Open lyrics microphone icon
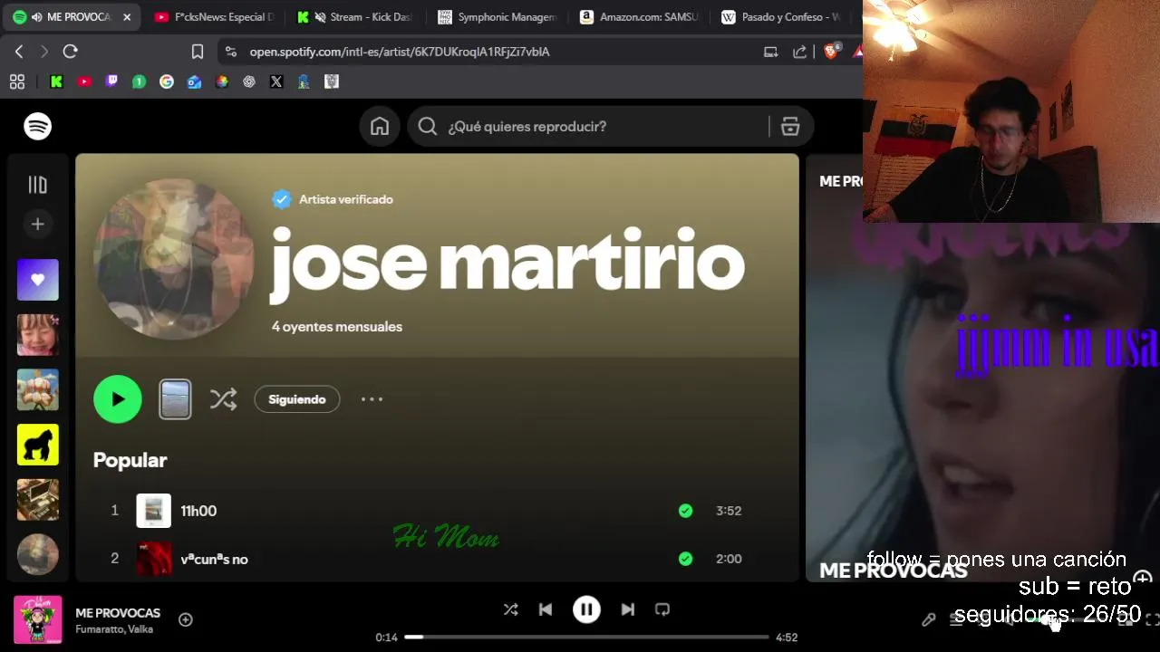Viewport: 1160px width, 652px height. pos(929,620)
